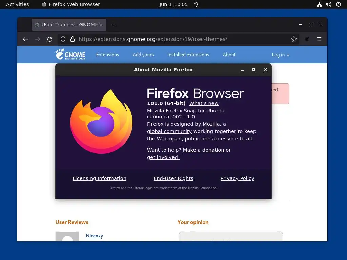Open the power menu icon in the top bar
The height and width of the screenshot is (260, 347).
[x=339, y=4]
